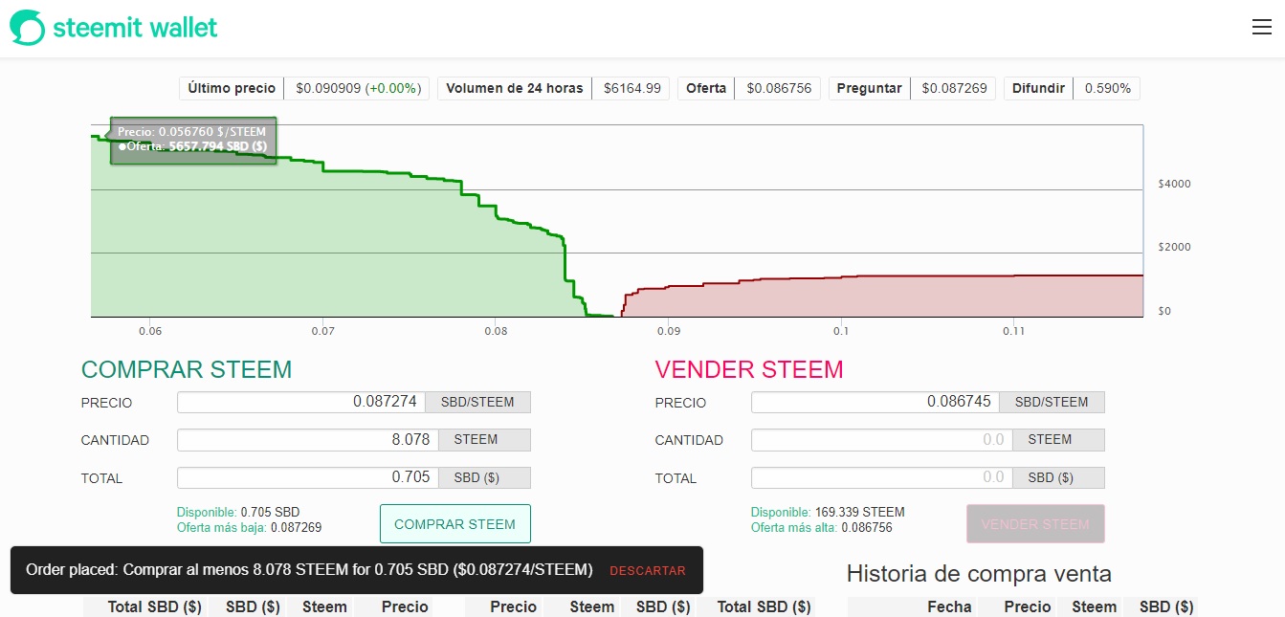Click available 0.705 SBD balance
The width and height of the screenshot is (1285, 617).
tap(270, 513)
